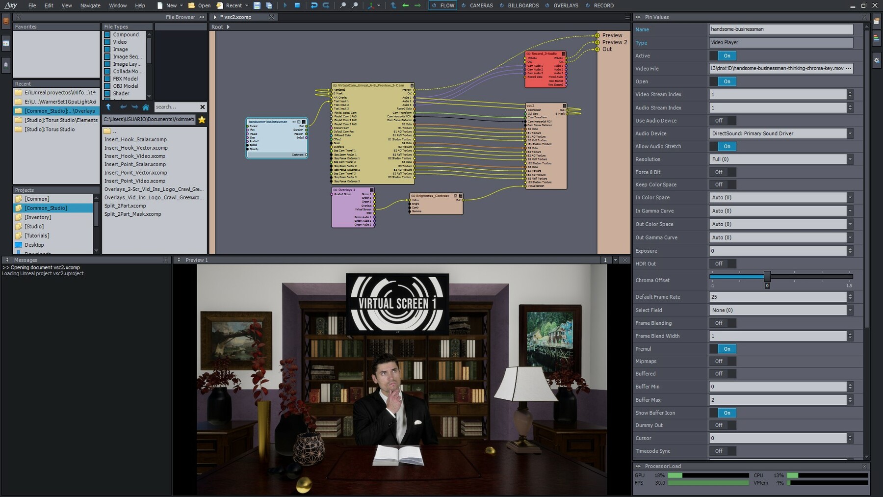Click the green back navigation arrow icon
The width and height of the screenshot is (883, 497).
[x=405, y=5]
